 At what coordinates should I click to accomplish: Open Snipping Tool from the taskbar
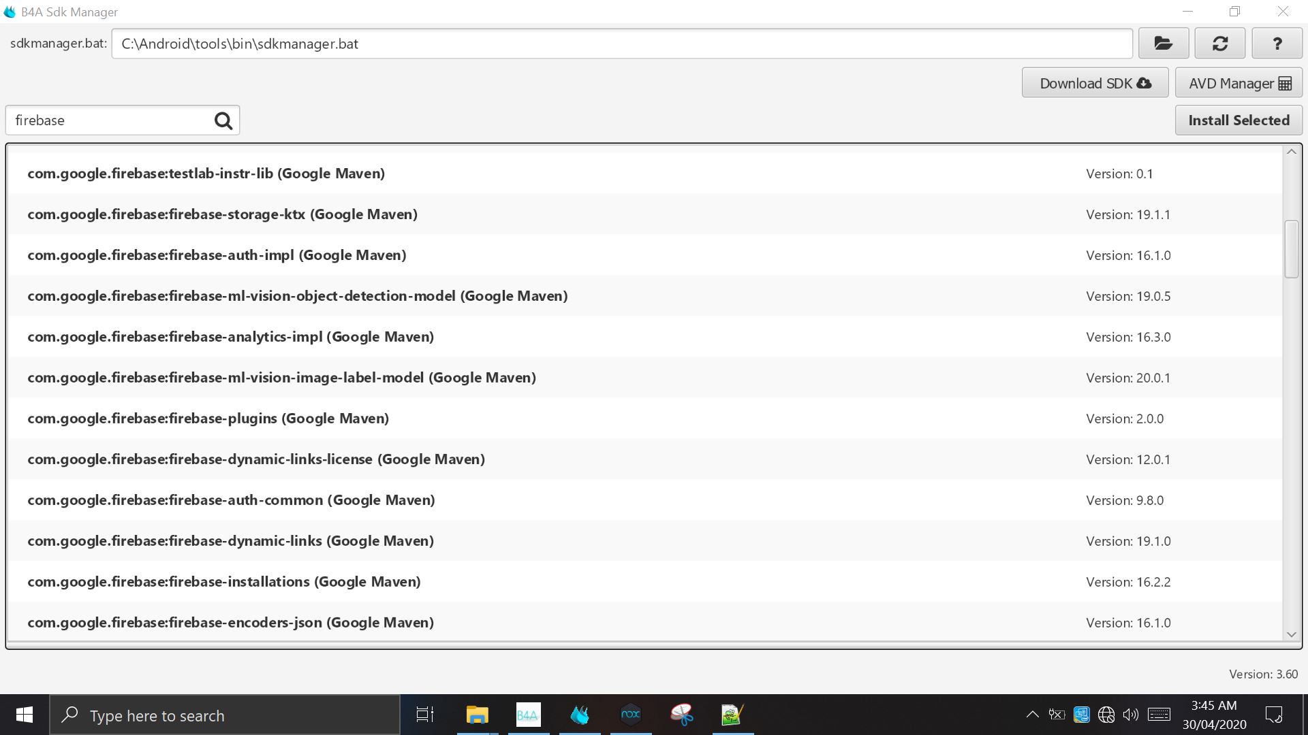(682, 715)
